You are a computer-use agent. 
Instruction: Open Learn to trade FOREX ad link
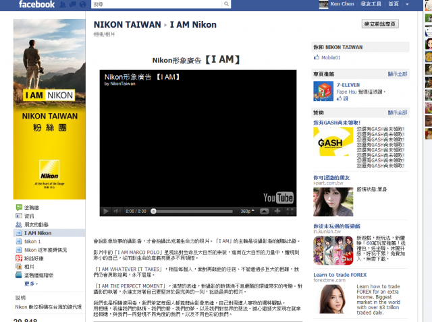point(340,275)
